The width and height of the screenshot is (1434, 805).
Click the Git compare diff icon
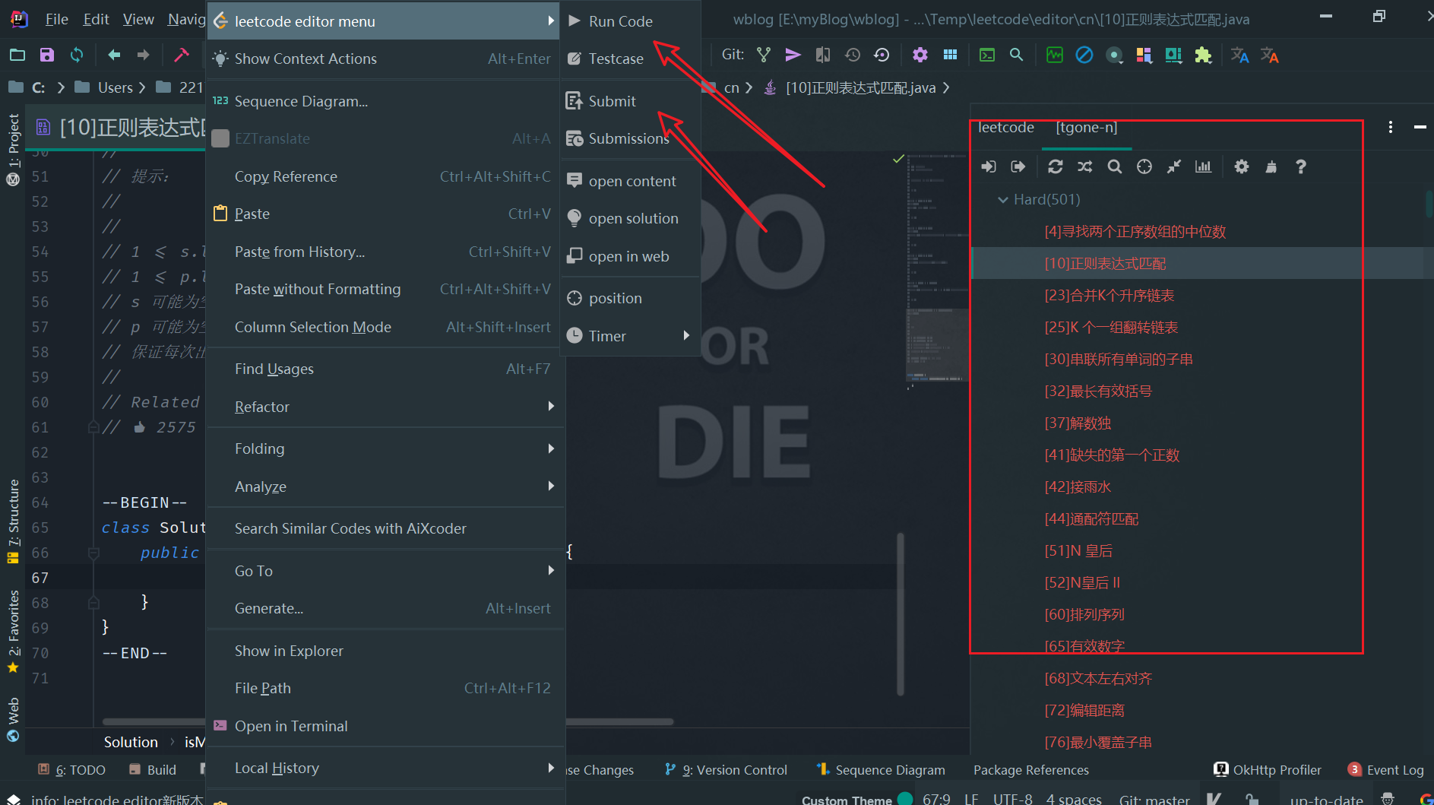(823, 55)
